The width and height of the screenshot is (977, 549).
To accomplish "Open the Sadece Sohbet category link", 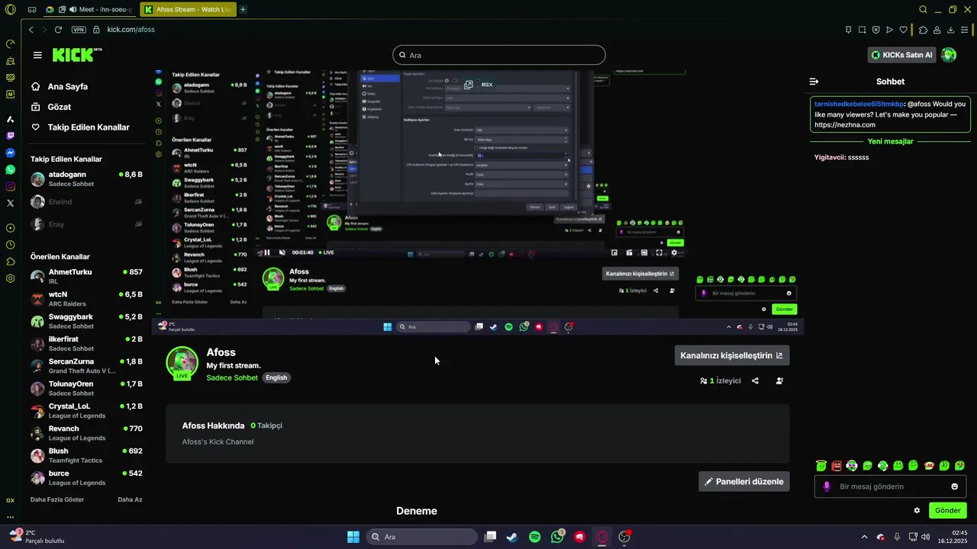I will (x=232, y=377).
